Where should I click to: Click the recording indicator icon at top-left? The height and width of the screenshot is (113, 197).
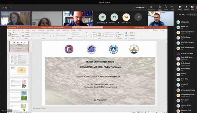[6, 8]
